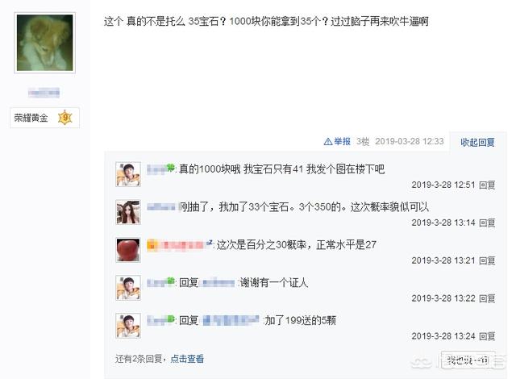Collapse replies with 收起回复
Image resolution: width=516 pixels, height=379 pixels.
click(x=477, y=142)
